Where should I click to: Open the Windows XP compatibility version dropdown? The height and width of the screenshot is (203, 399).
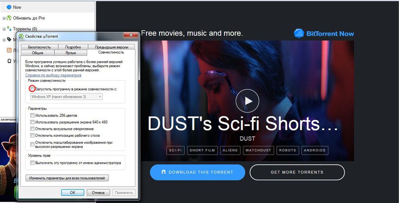point(67,97)
